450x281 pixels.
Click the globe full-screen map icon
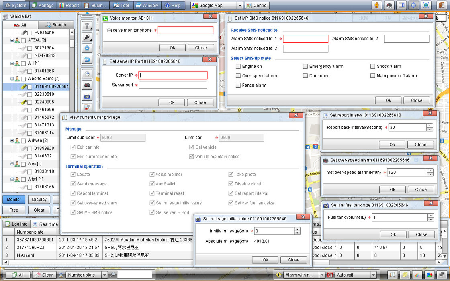[426, 5]
